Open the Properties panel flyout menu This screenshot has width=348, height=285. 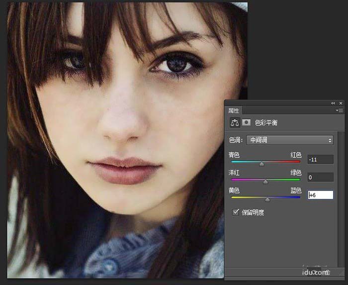tap(340, 110)
